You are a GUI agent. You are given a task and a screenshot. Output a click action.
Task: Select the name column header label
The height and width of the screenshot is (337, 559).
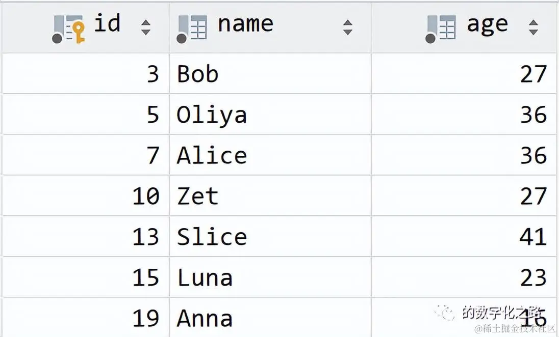coord(246,24)
